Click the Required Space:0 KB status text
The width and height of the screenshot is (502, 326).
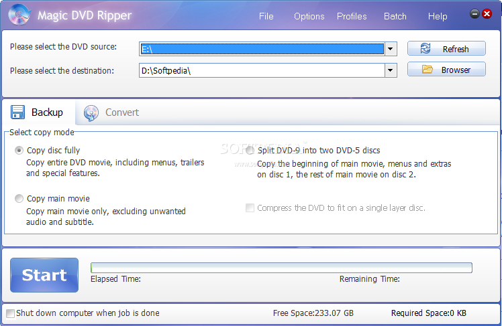click(x=429, y=313)
